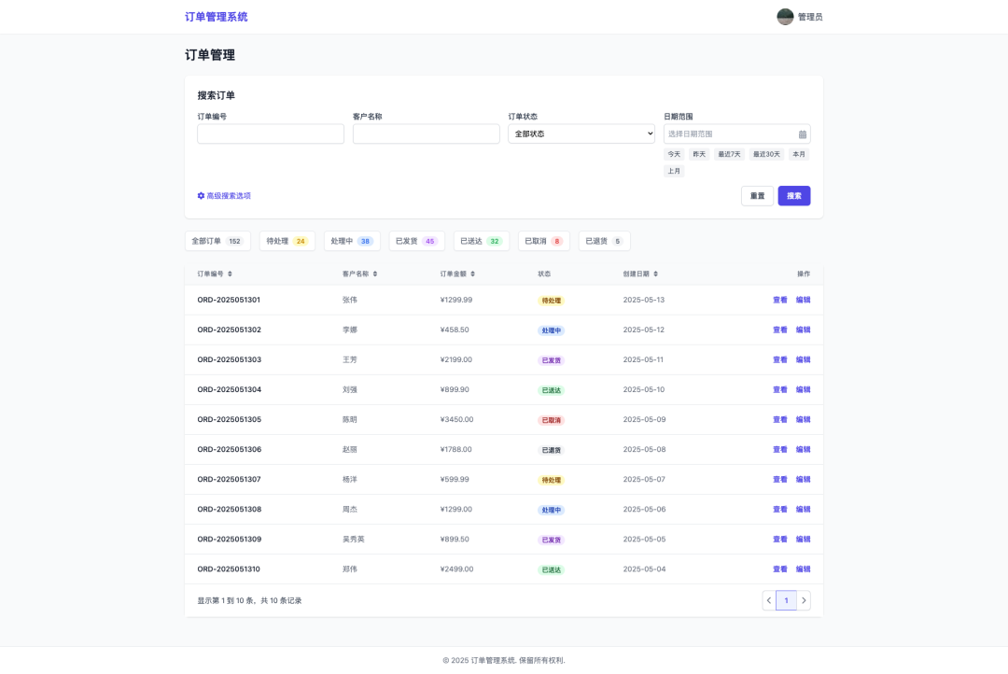The image size is (1008, 674).
Task: Click customer name 吴秀英
Action: click(x=354, y=539)
